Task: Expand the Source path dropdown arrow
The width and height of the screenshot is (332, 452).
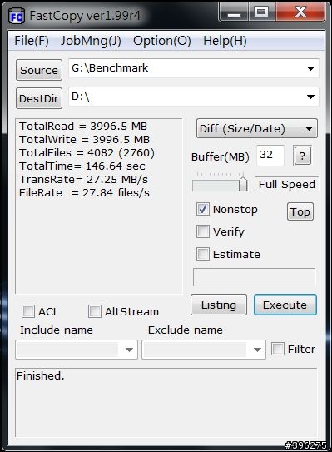Action: (x=310, y=68)
